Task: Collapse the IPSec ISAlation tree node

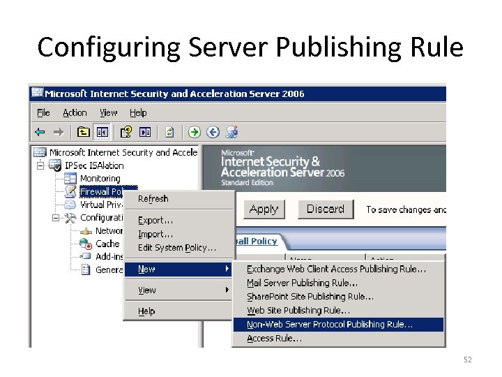Action: pyautogui.click(x=40, y=165)
